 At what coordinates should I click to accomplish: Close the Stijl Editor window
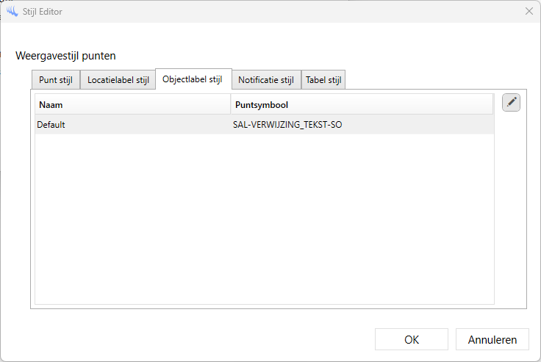pyautogui.click(x=529, y=11)
